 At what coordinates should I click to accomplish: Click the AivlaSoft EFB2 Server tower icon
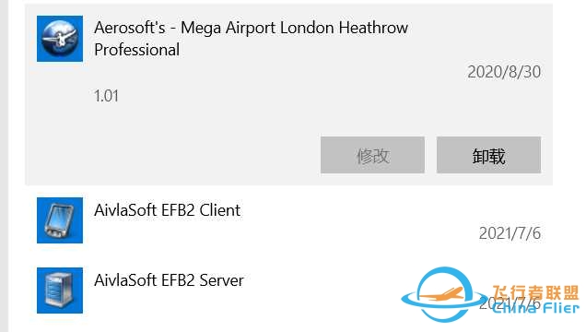click(60, 290)
